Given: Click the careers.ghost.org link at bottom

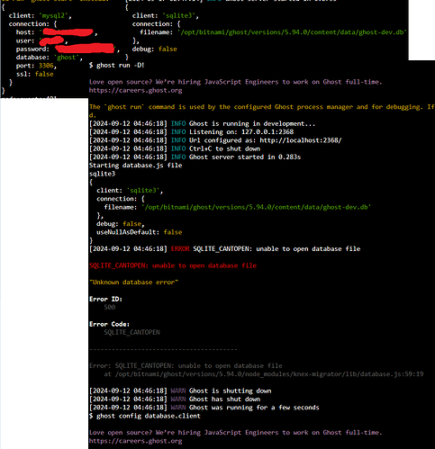Looking at the screenshot, I should [x=135, y=441].
